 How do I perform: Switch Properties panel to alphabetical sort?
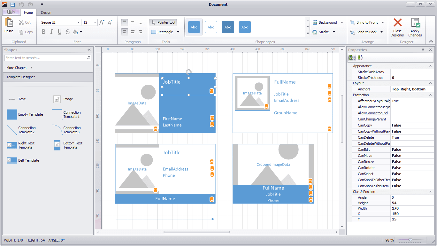pyautogui.click(x=360, y=58)
